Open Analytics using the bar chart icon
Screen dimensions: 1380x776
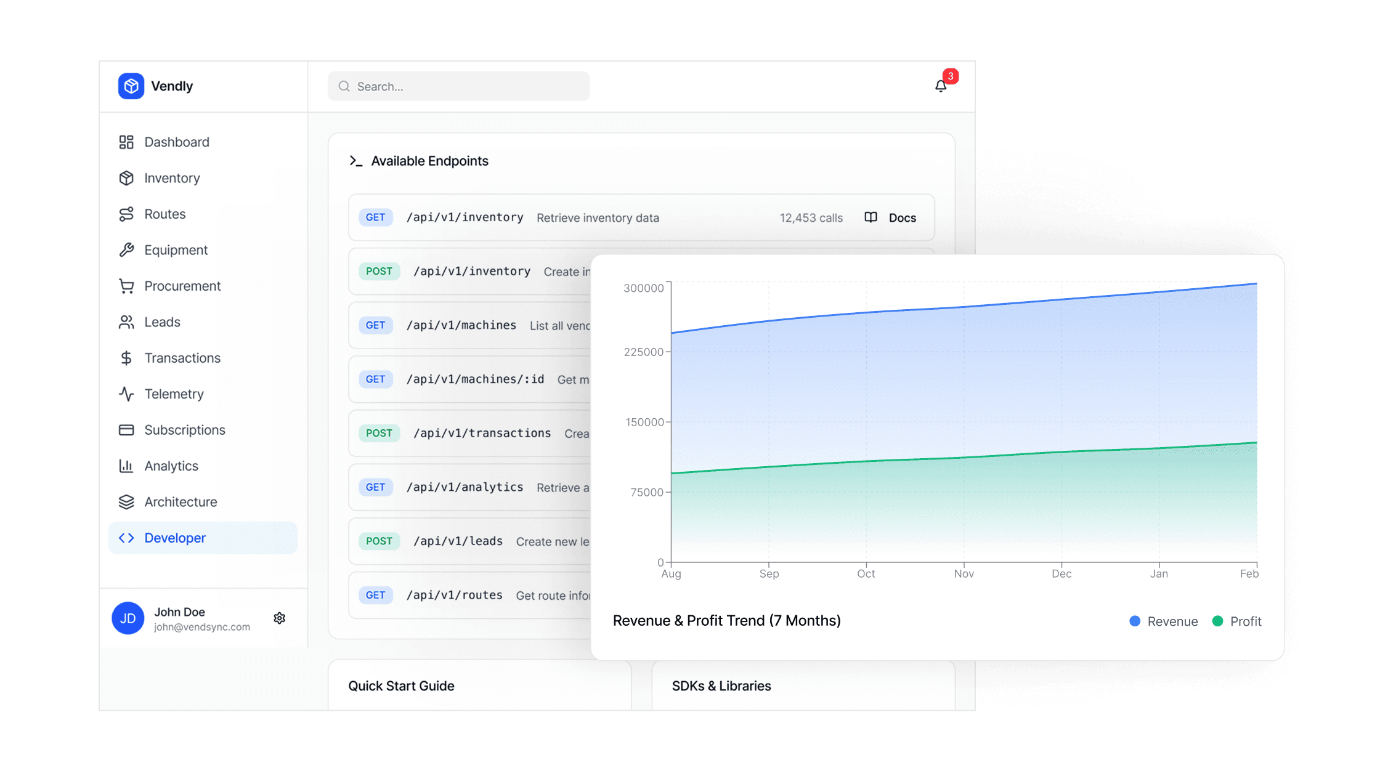[126, 466]
